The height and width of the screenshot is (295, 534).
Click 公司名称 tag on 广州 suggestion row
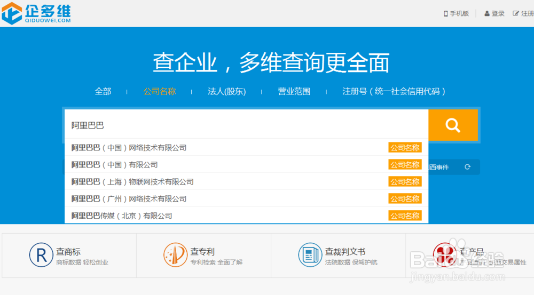coord(405,198)
